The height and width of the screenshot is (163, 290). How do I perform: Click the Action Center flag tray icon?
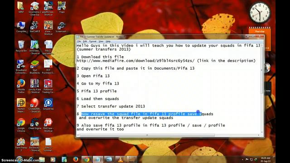247,159
